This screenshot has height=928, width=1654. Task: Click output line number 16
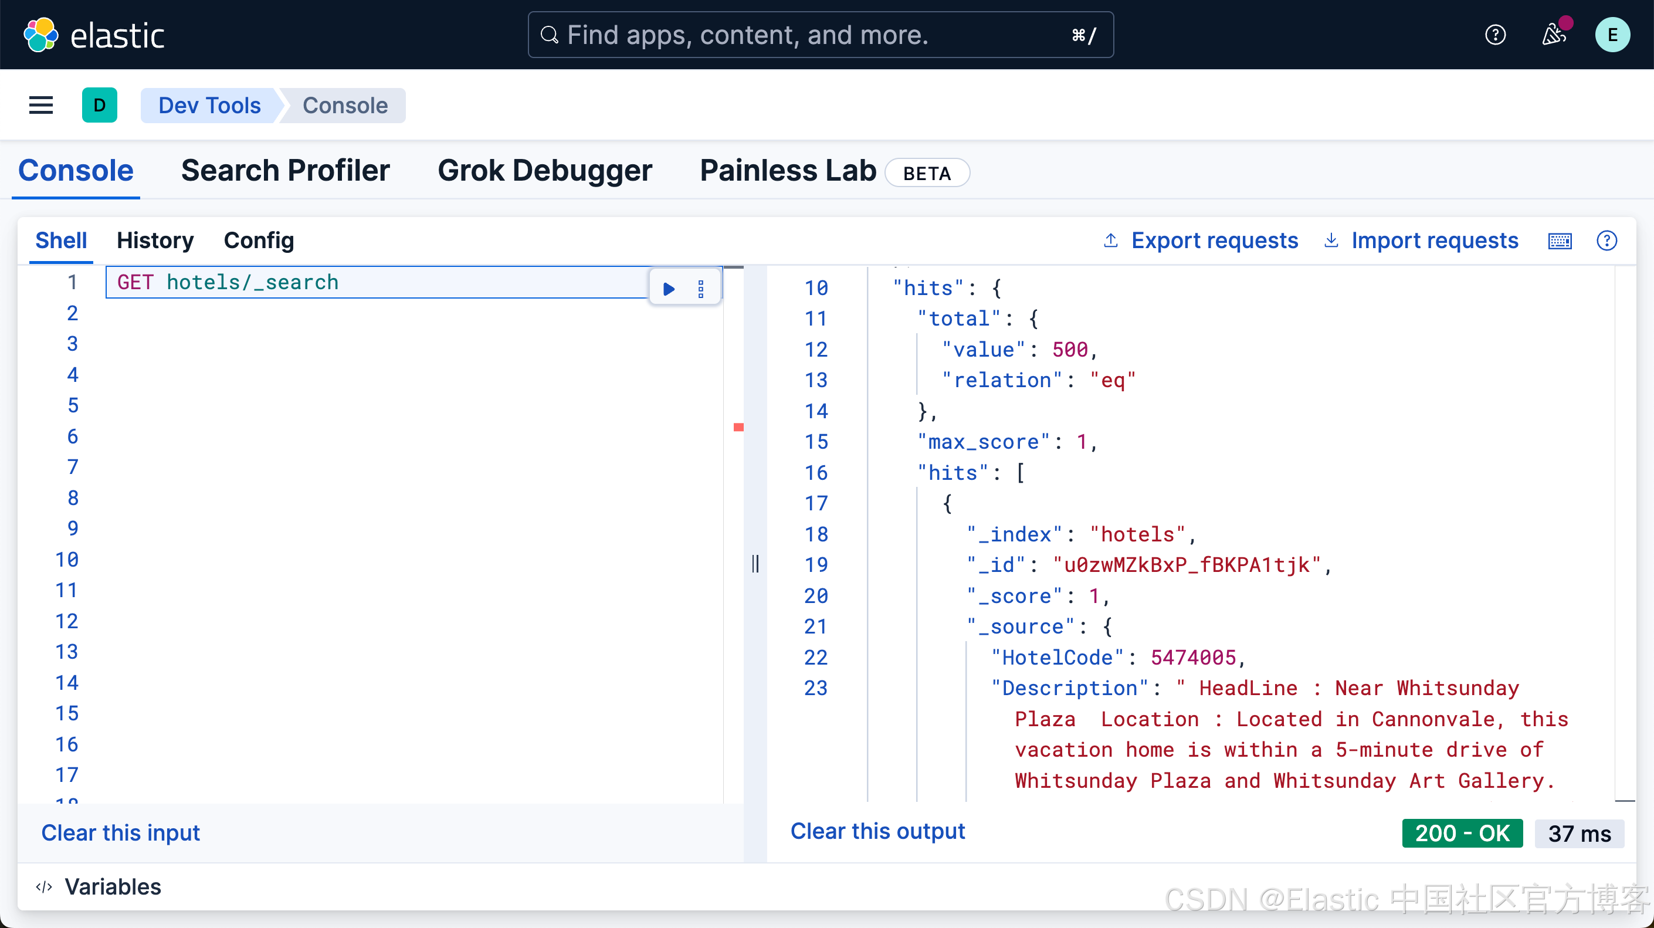tap(816, 473)
